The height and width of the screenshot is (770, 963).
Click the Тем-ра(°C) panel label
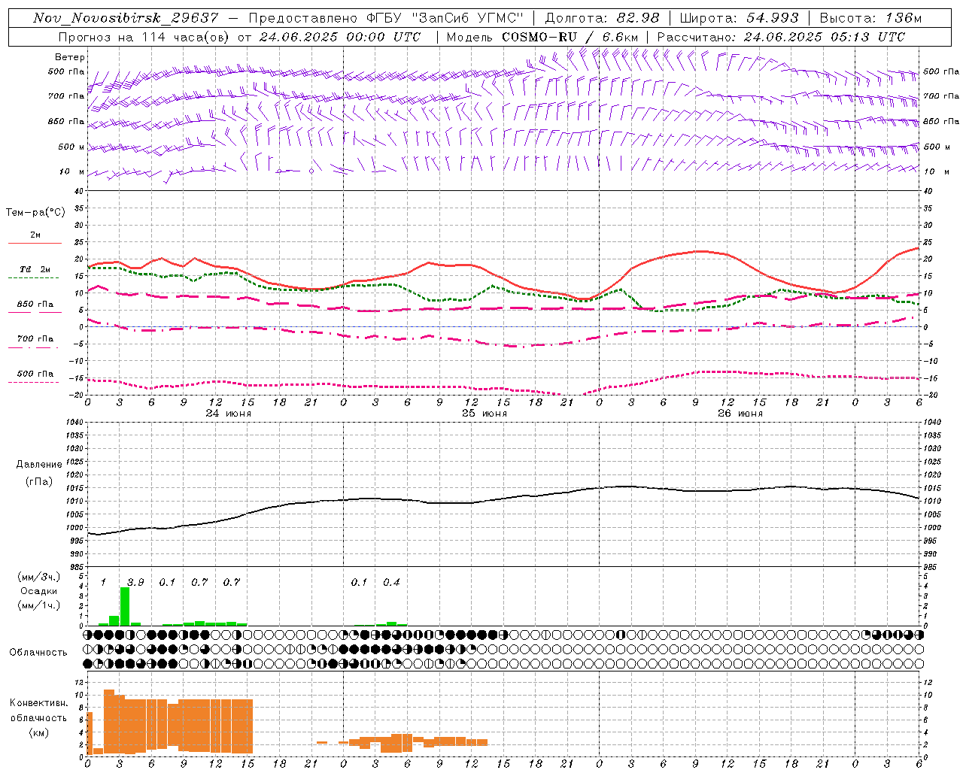[x=35, y=213]
